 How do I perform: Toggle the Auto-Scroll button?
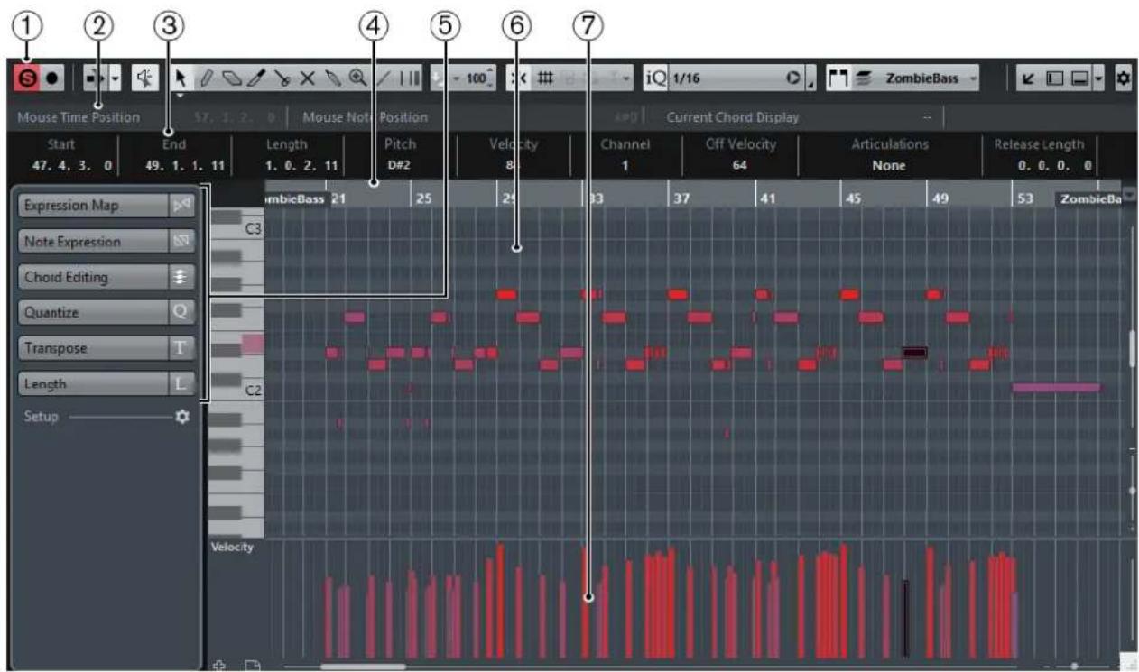pos(96,78)
